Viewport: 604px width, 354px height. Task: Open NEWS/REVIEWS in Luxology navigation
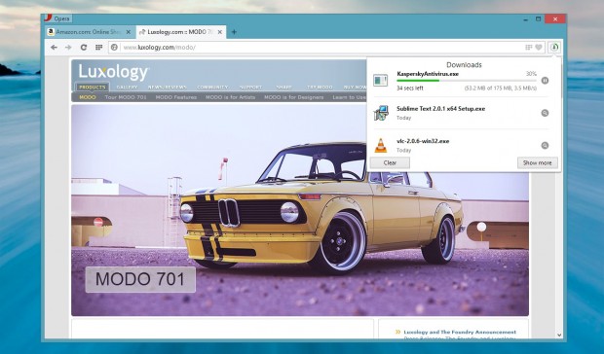pos(167,88)
